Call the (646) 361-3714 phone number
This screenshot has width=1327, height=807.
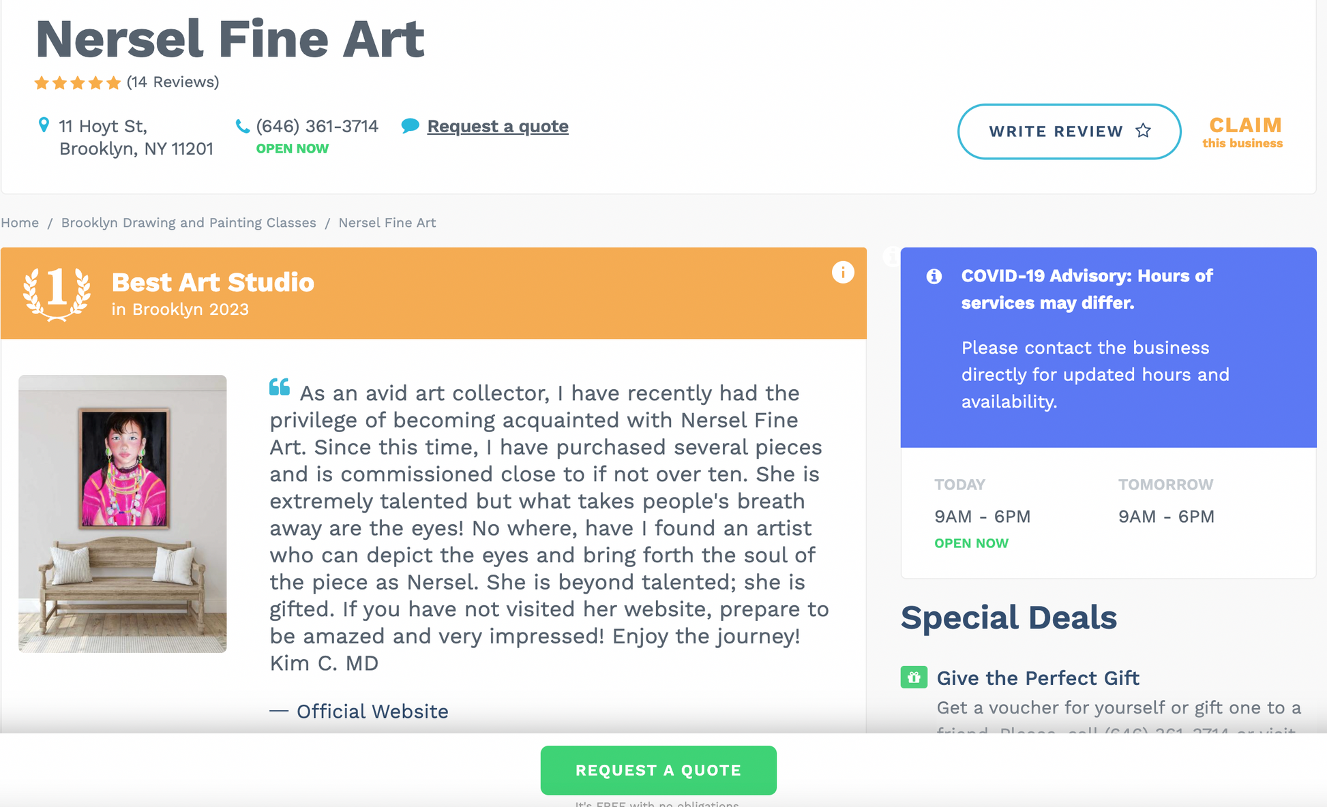(317, 126)
